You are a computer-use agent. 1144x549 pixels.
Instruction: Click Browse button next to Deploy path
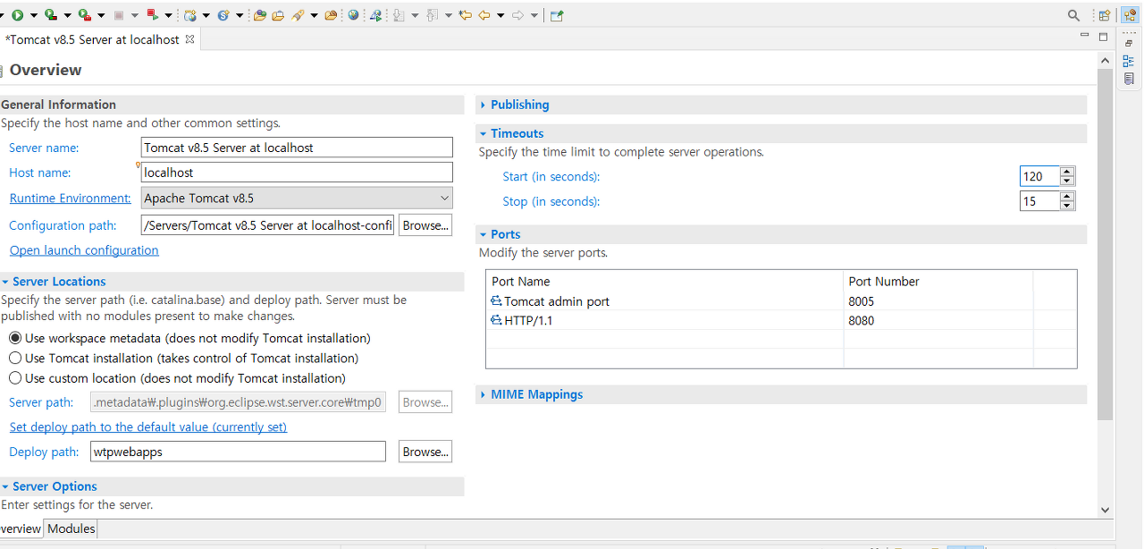pyautogui.click(x=425, y=452)
